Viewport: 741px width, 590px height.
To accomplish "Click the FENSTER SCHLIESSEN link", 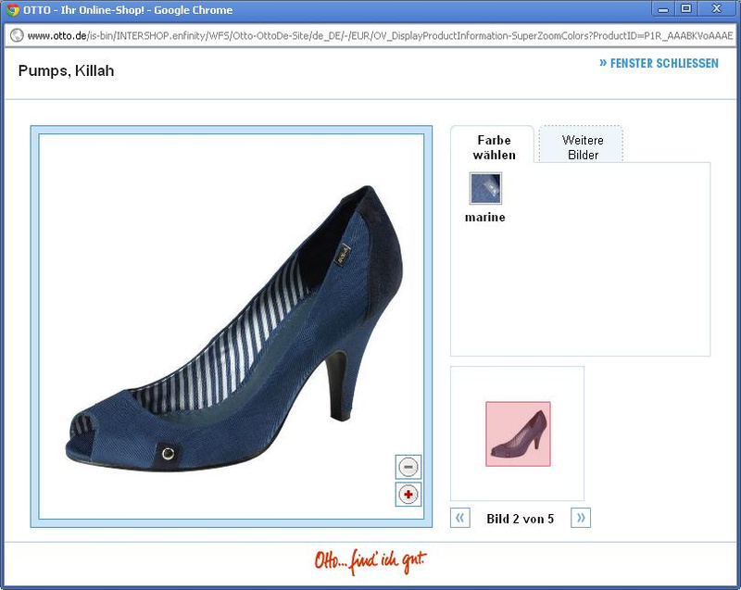I will (659, 64).
